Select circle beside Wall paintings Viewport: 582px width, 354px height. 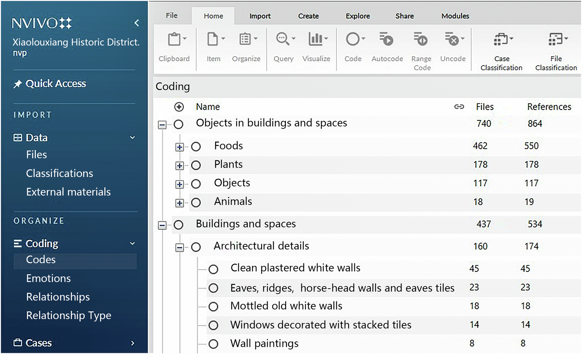click(x=213, y=344)
